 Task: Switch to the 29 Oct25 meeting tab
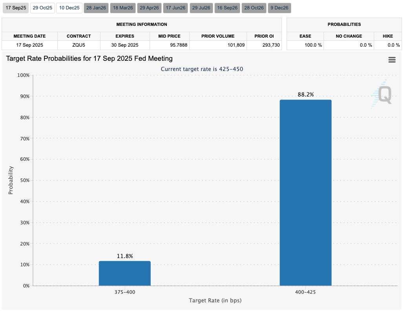(42, 8)
